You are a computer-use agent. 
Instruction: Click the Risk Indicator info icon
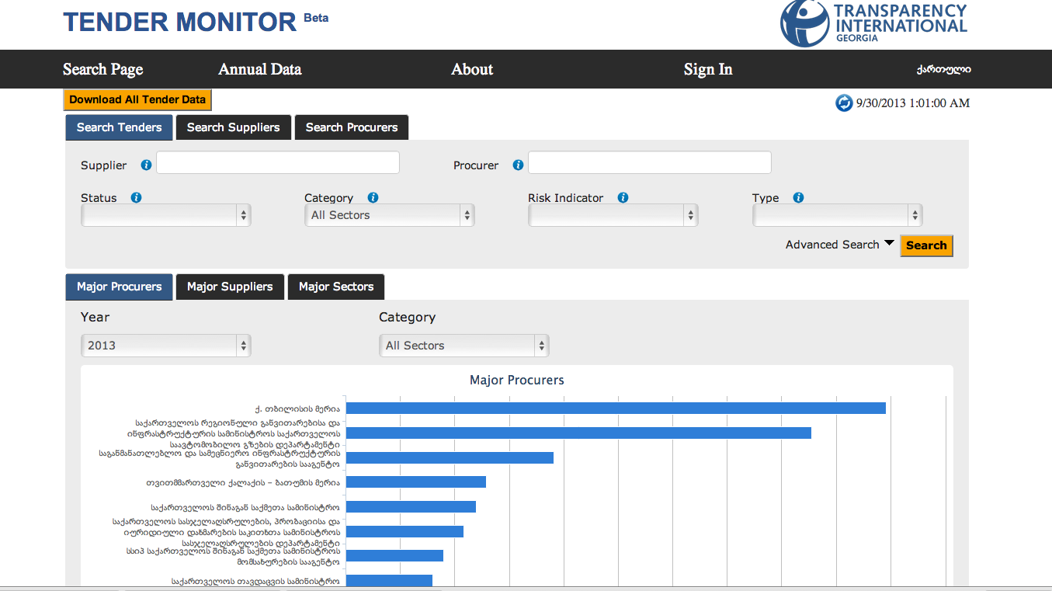pyautogui.click(x=623, y=198)
